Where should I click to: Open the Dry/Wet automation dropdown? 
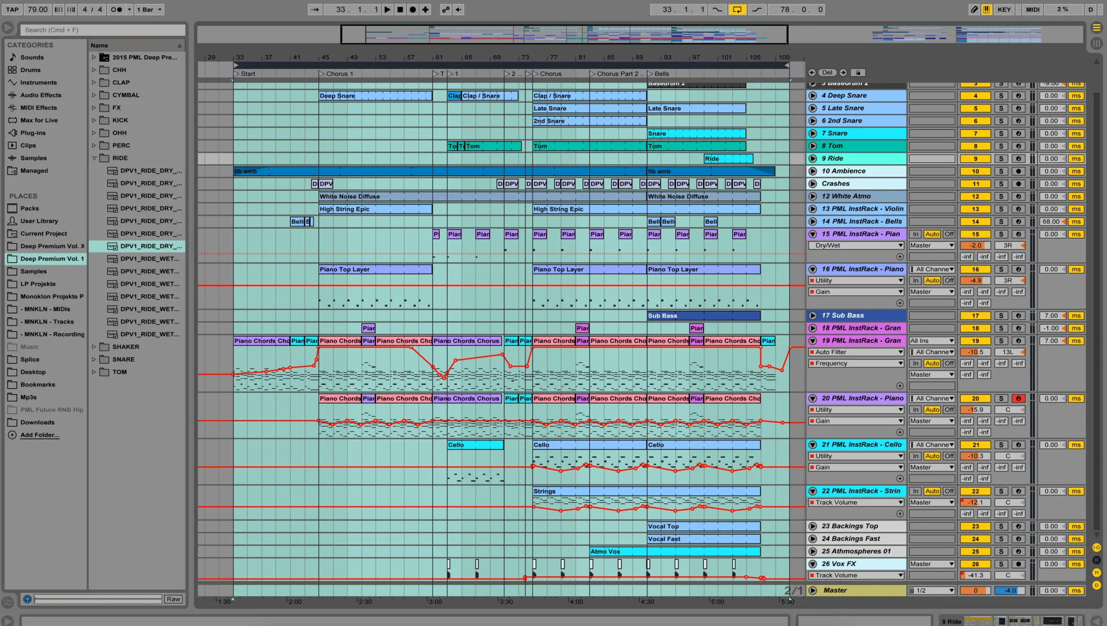tap(856, 245)
